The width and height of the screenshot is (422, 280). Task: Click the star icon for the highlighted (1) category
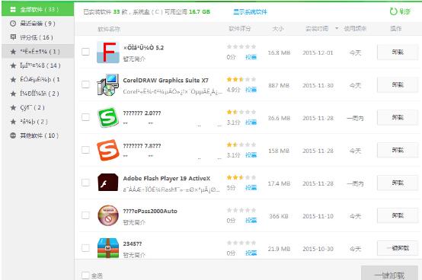13,51
